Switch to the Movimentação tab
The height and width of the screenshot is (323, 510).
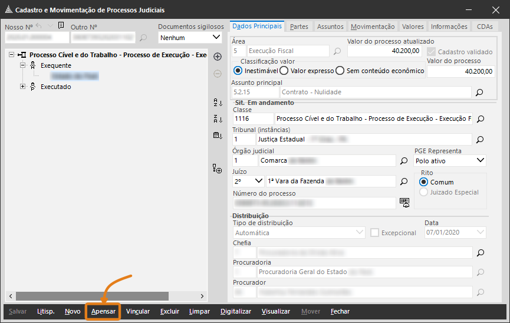[x=373, y=27]
